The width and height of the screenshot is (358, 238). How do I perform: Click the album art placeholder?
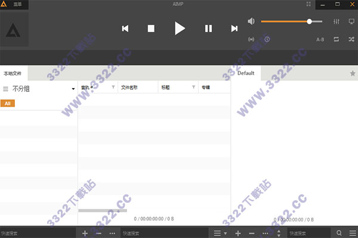click(14, 29)
